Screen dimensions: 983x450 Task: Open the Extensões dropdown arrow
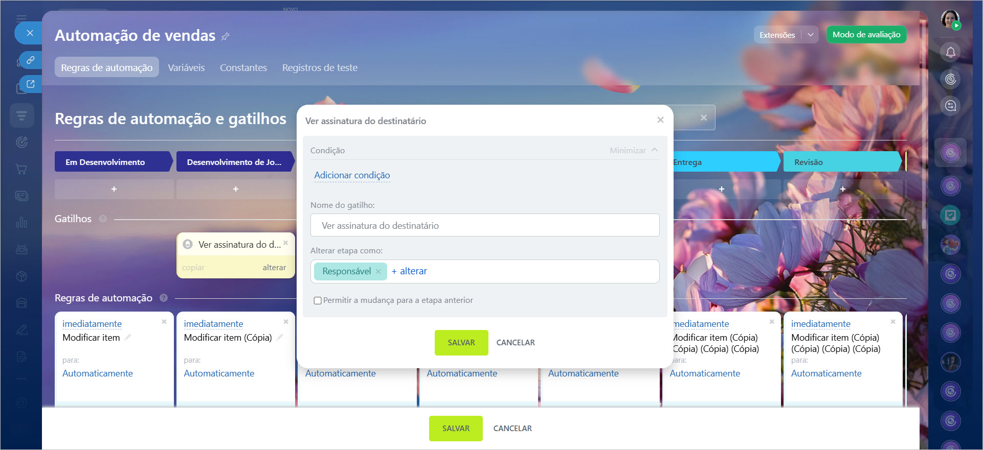tap(811, 35)
